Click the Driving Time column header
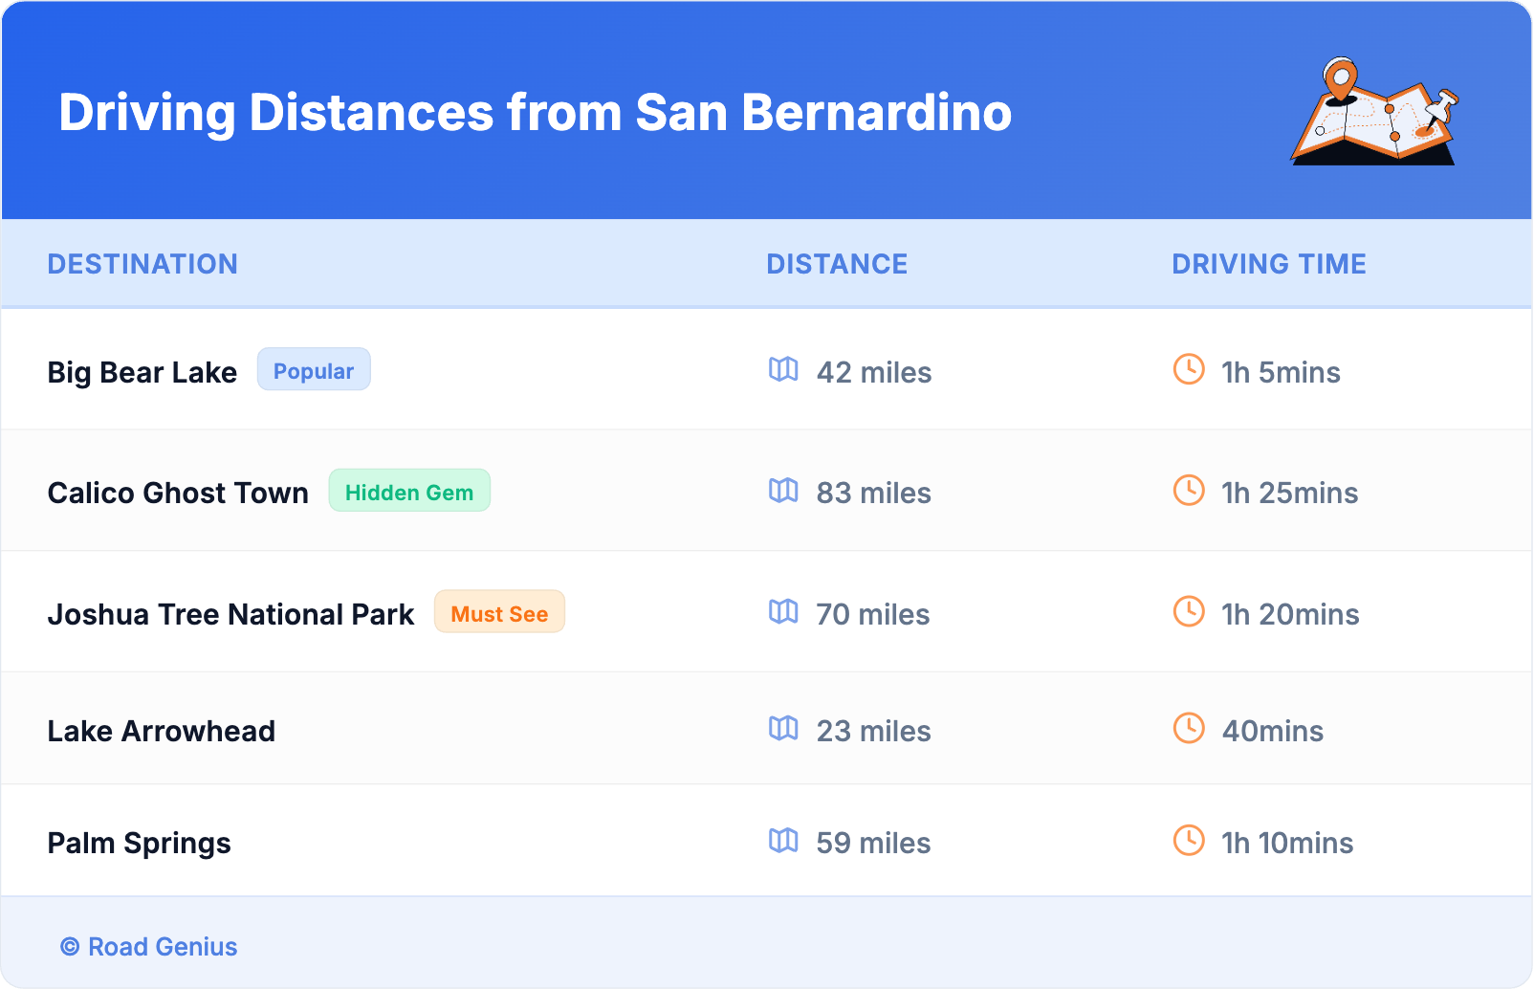 coord(1268,264)
